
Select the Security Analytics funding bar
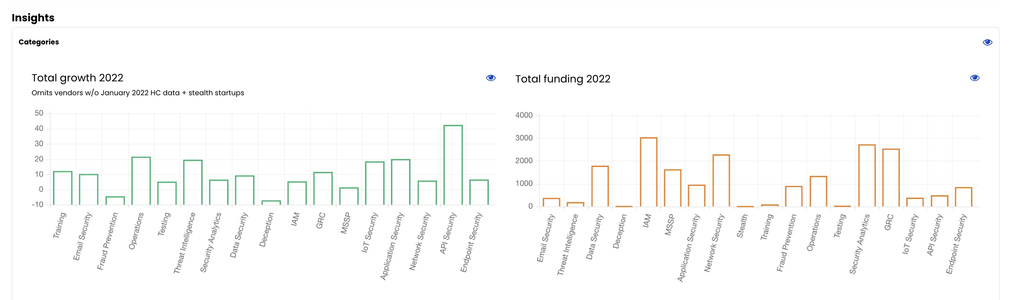pos(867,175)
